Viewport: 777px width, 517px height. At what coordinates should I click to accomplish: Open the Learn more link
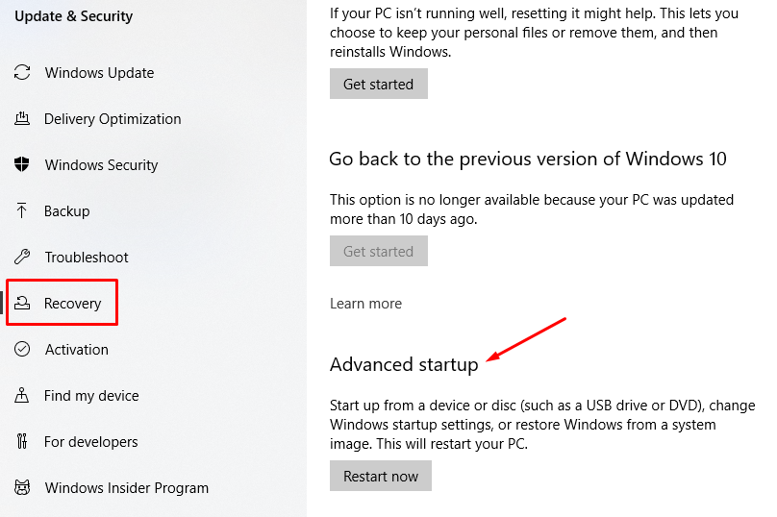(365, 304)
